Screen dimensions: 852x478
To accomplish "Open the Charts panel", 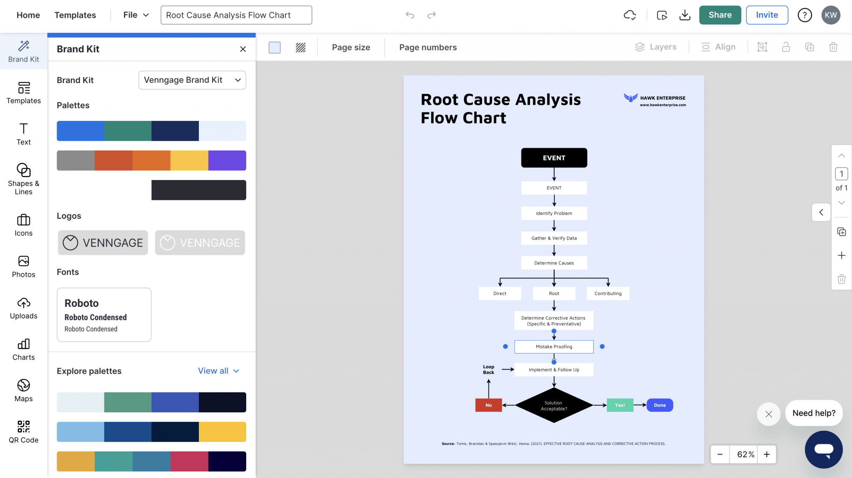I will coord(23,350).
